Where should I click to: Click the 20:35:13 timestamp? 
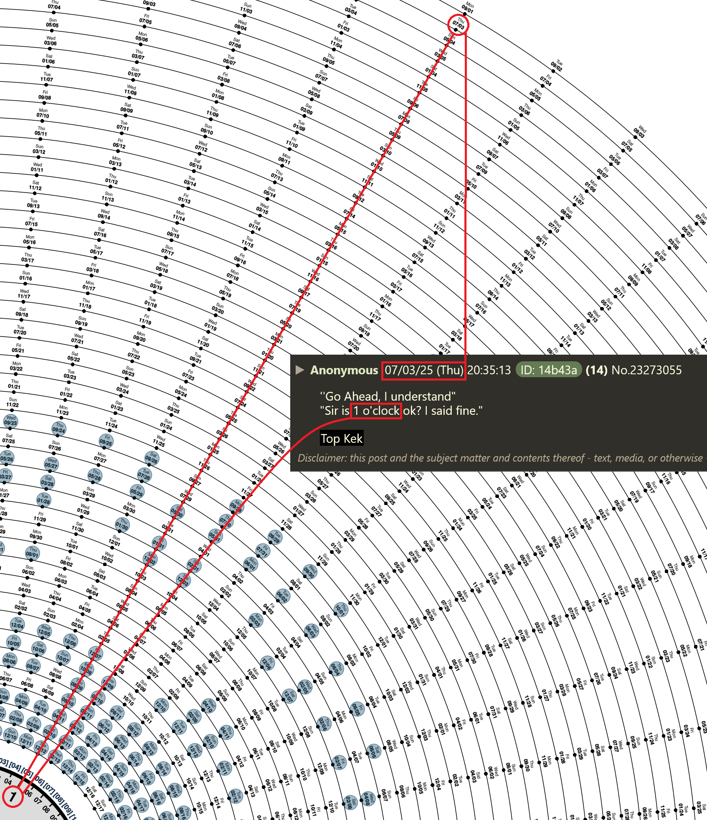tap(489, 370)
